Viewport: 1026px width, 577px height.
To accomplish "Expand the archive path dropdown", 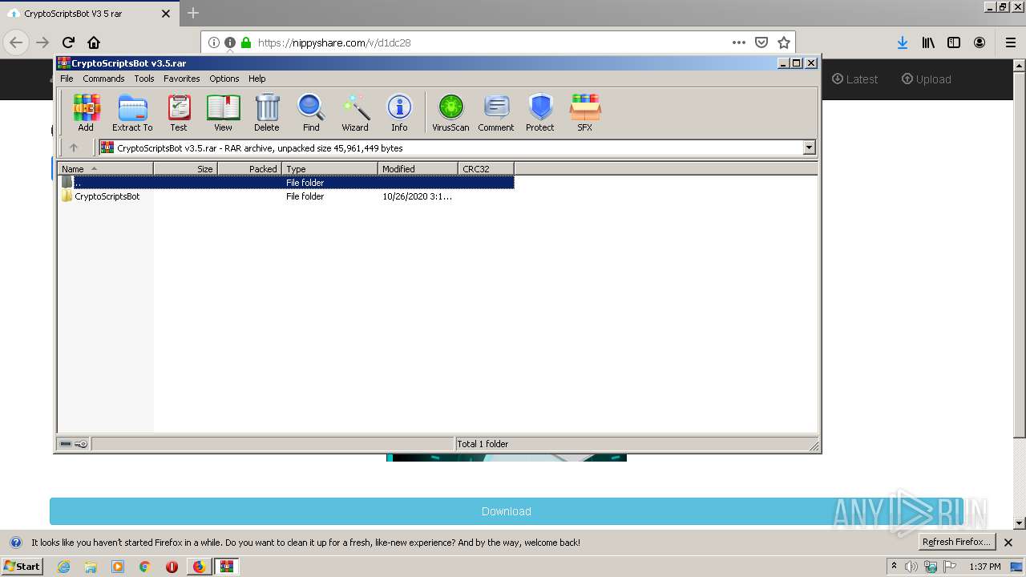I will 809,147.
